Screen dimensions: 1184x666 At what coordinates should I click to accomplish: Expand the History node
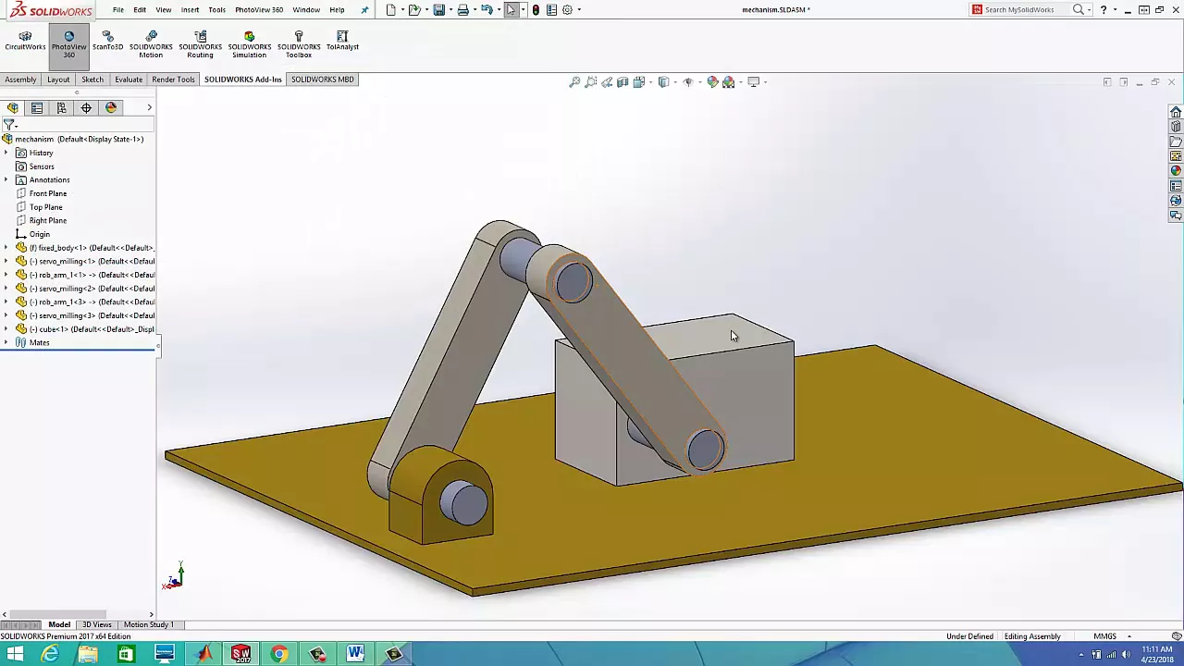pyautogui.click(x=6, y=153)
